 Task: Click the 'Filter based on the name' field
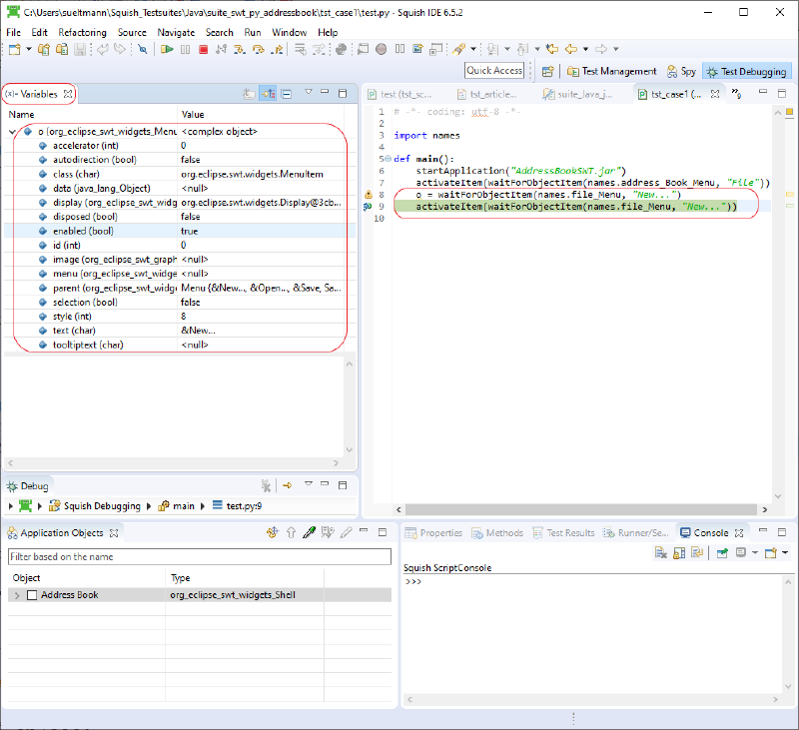200,557
